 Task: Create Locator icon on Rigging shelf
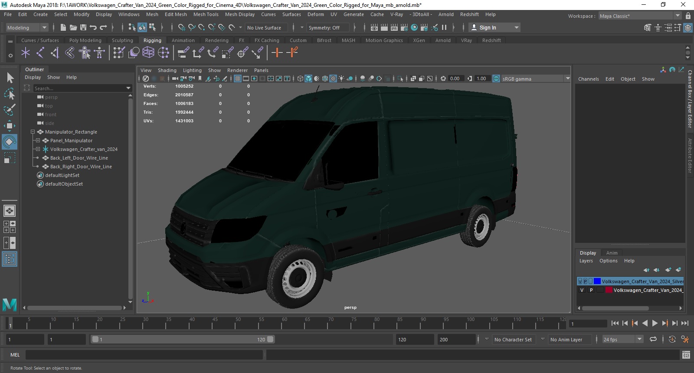click(x=26, y=53)
